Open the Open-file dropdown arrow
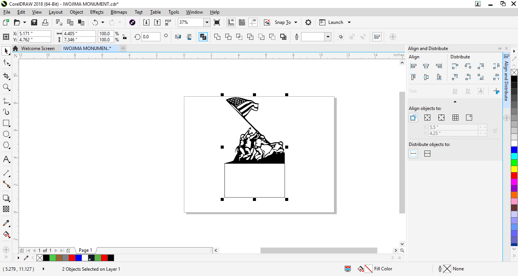This screenshot has width=518, height=276. click(25, 22)
